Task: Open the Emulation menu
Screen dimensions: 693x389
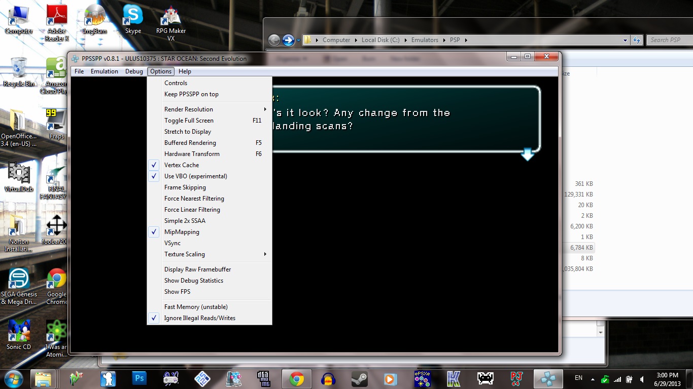Action: pos(105,71)
